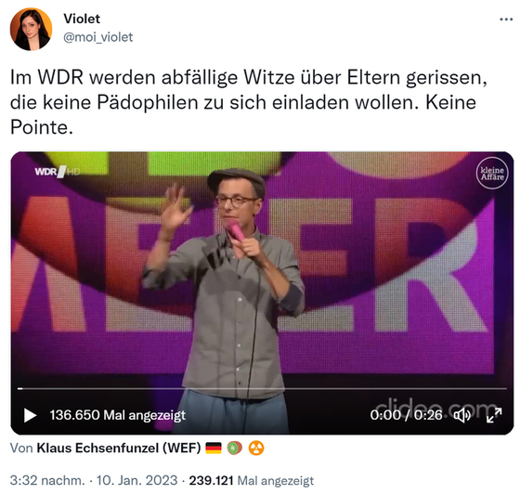Image resolution: width=520 pixels, height=494 pixels.
Task: Play the embedded video
Action: 30,415
